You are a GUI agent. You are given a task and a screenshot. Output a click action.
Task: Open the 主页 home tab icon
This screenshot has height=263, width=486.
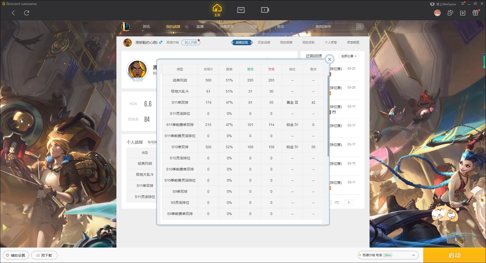point(217,10)
